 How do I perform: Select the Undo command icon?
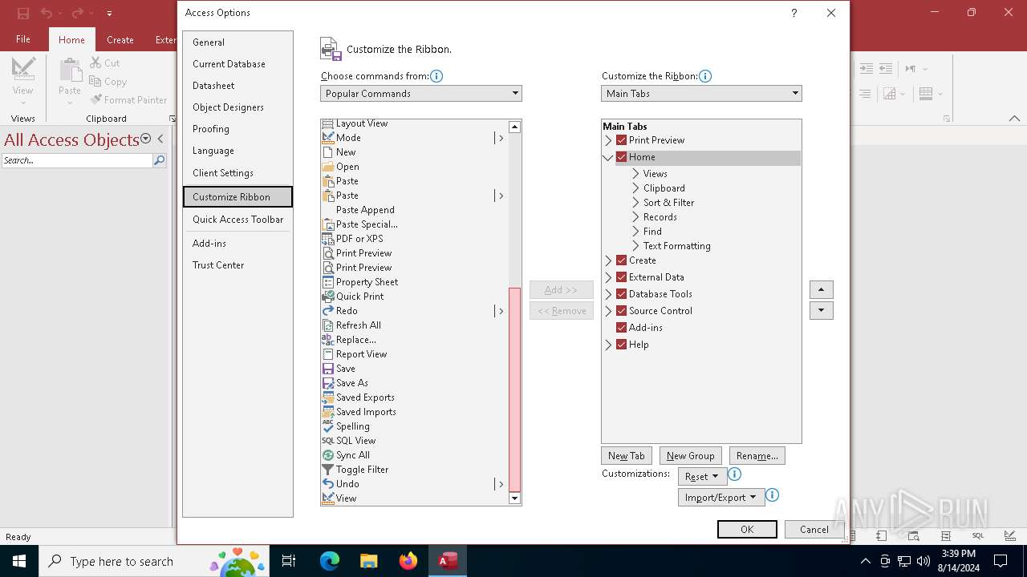(327, 484)
